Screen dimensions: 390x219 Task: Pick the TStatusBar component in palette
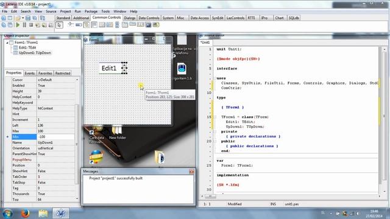(x=102, y=24)
